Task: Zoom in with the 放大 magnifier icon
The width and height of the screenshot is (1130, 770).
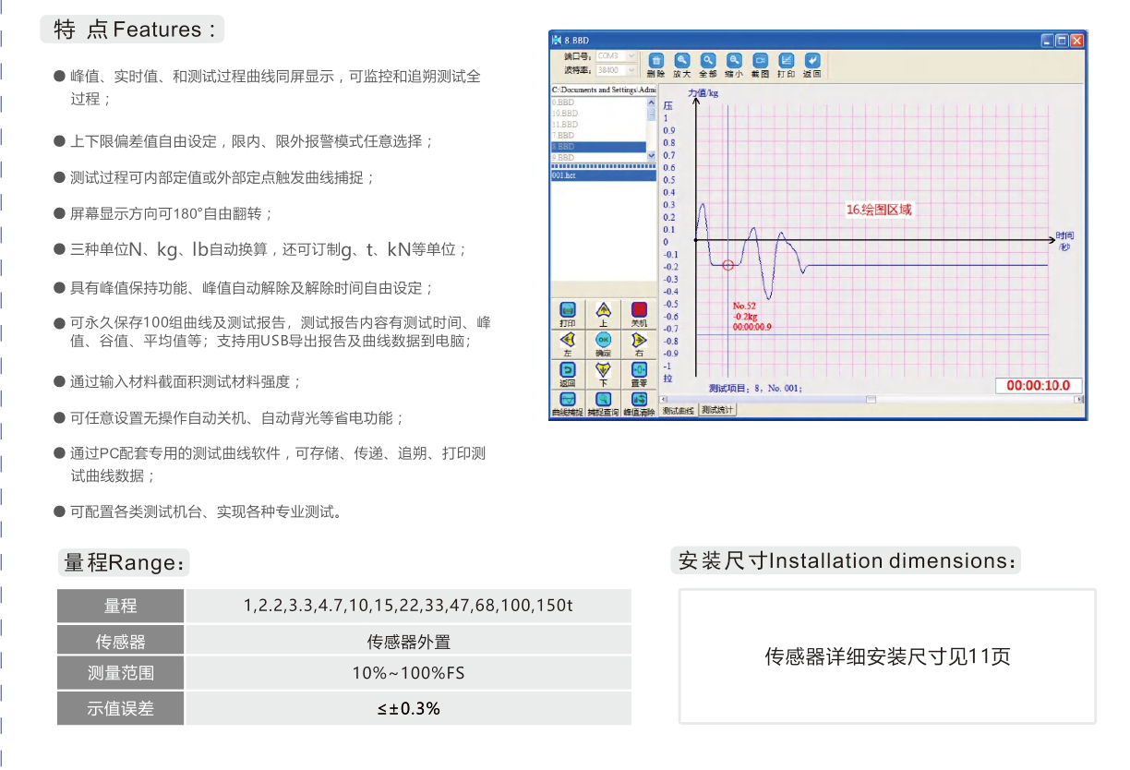Action: 681,59
